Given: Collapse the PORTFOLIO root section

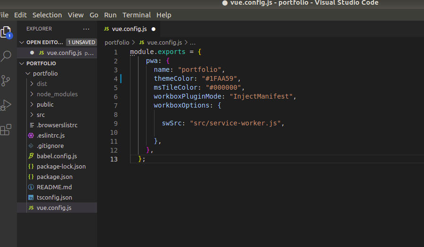Looking at the screenshot, I should click(22, 63).
